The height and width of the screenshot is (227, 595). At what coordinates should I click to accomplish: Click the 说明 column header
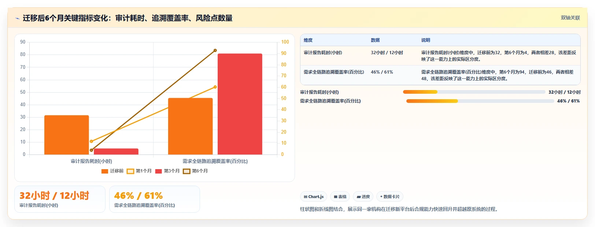426,40
